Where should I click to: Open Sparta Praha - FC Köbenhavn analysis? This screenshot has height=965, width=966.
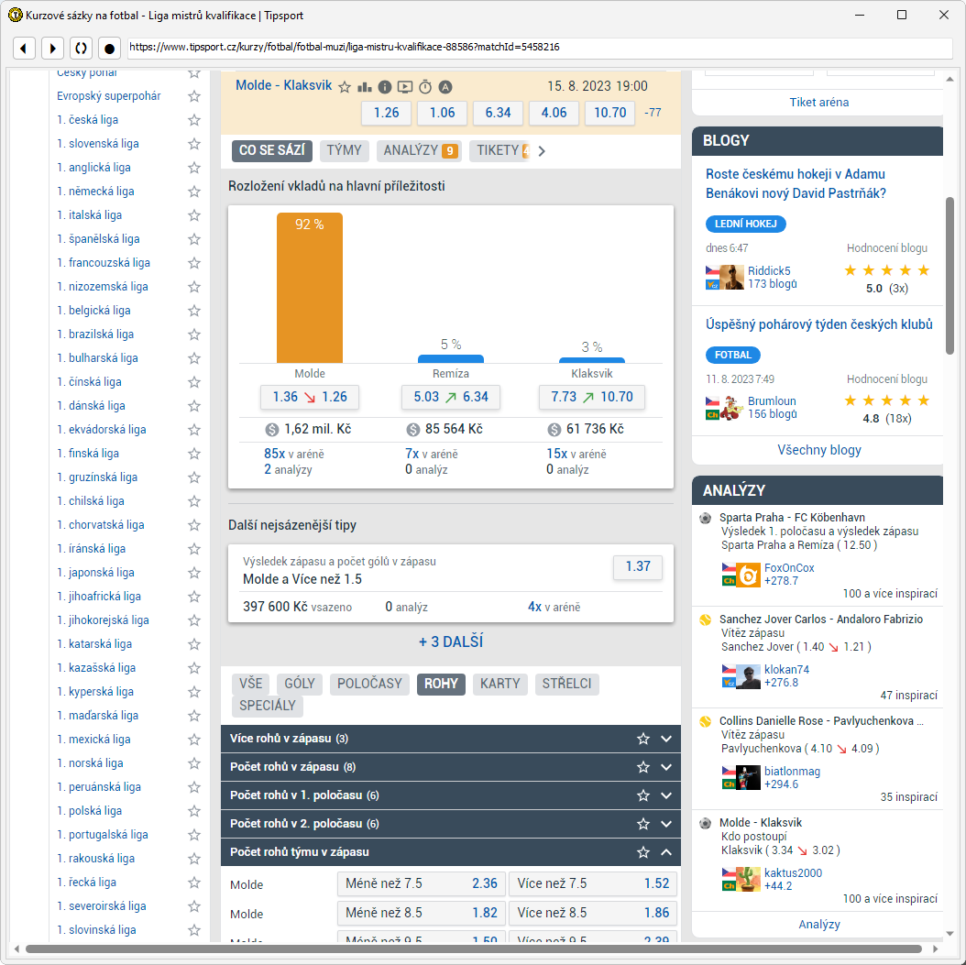point(792,518)
